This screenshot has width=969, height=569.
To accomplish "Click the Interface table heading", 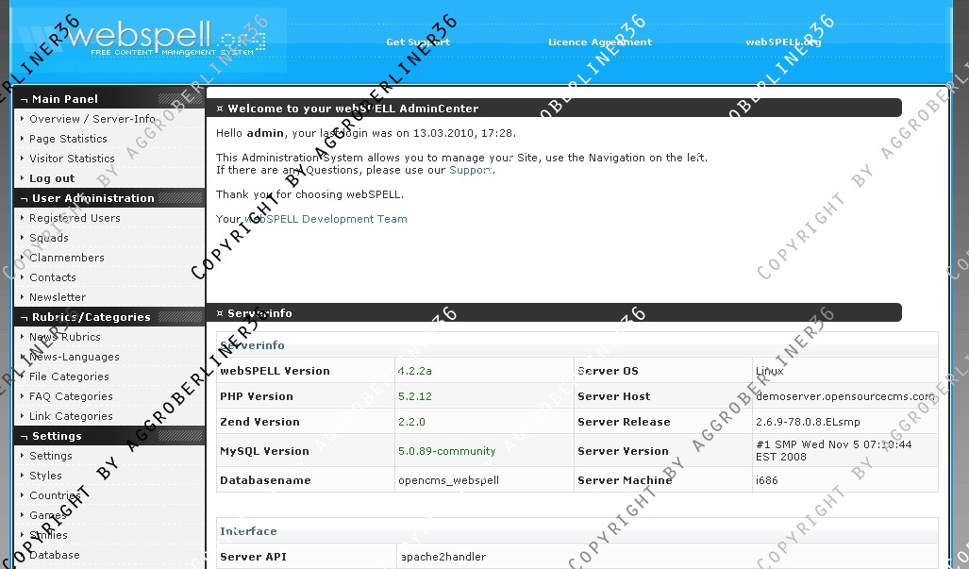I will tap(248, 530).
